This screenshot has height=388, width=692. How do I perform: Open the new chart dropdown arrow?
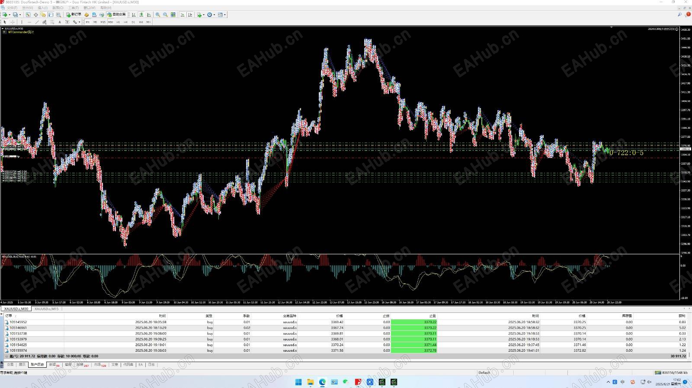[10, 15]
